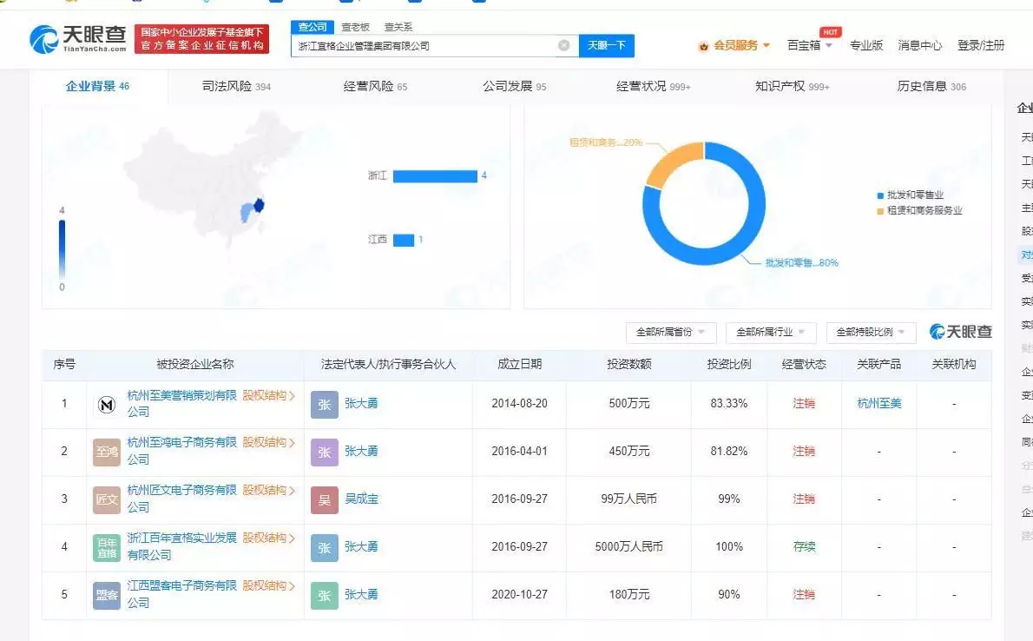
Task: Open 杭州至美营销策划 company logo
Action: tap(107, 404)
